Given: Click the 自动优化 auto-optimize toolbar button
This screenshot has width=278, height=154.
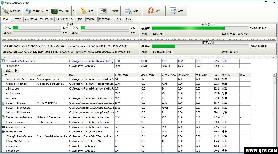Looking at the screenshot, I should coord(11,11).
